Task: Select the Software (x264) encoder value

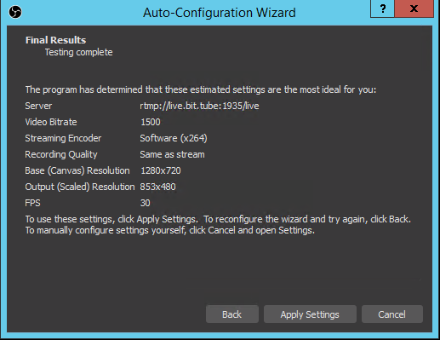Action: click(x=174, y=138)
